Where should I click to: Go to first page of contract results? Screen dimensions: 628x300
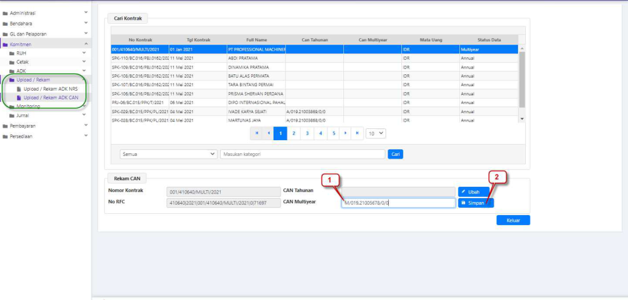tap(257, 133)
